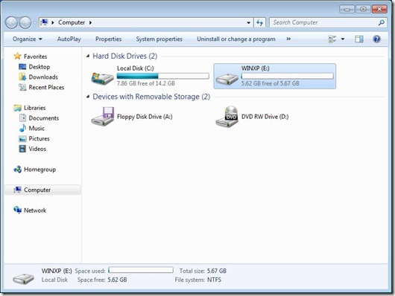
Task: Click the Music note icon
Action: point(22,128)
